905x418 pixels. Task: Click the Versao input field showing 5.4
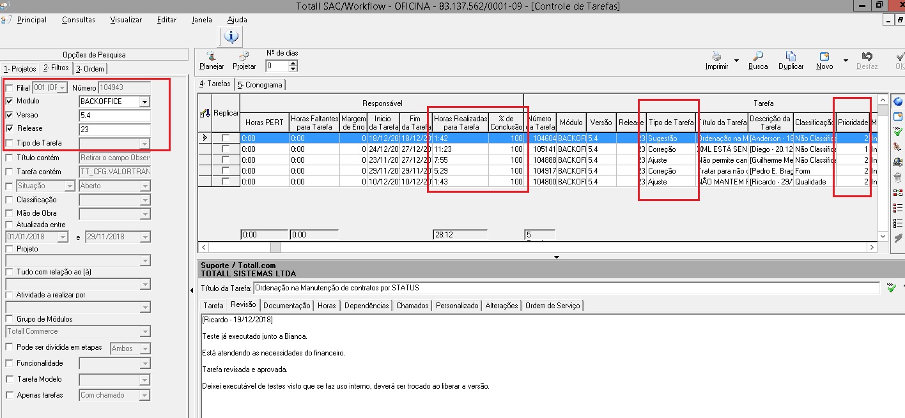pyautogui.click(x=114, y=116)
